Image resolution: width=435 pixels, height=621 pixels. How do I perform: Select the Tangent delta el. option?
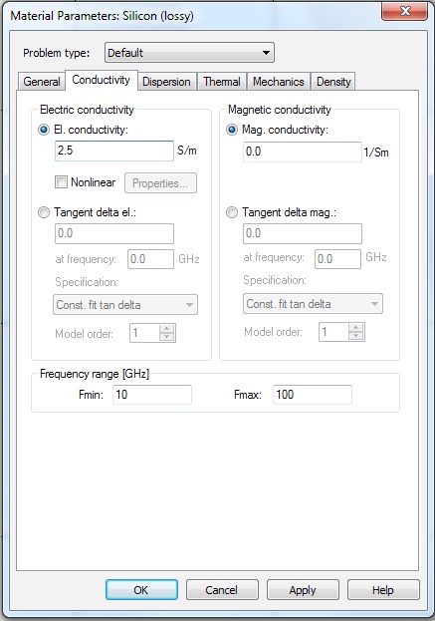pyautogui.click(x=44, y=212)
